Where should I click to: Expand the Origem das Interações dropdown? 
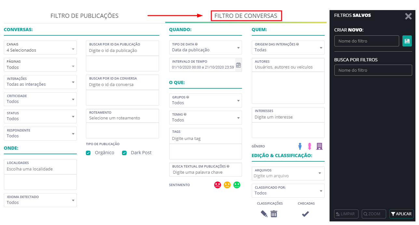click(288, 47)
